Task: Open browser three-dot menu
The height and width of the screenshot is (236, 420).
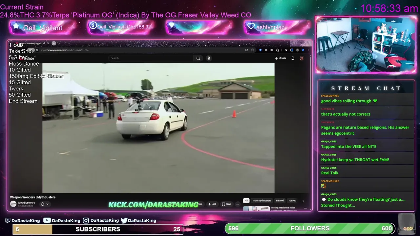Action: click(308, 50)
